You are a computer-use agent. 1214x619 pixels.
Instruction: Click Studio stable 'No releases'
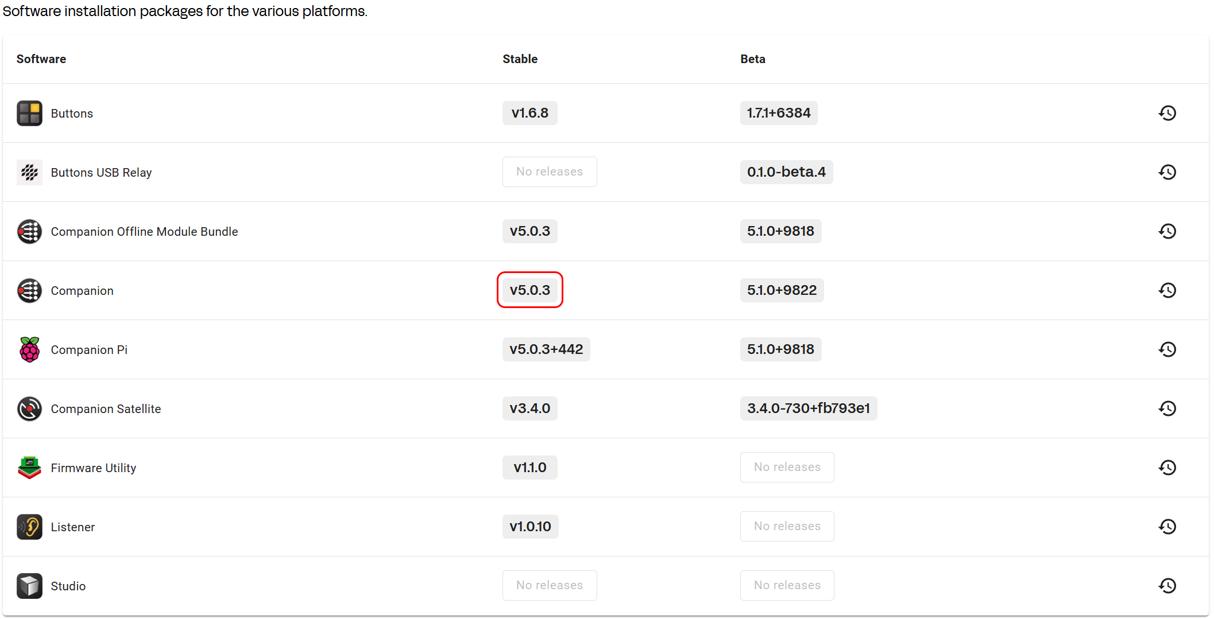coord(550,586)
